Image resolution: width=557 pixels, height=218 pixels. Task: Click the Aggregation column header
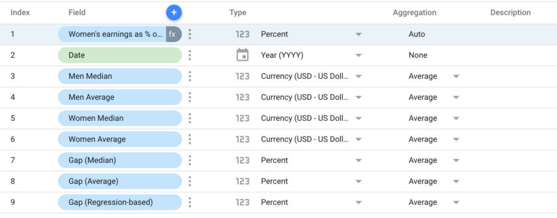[414, 12]
